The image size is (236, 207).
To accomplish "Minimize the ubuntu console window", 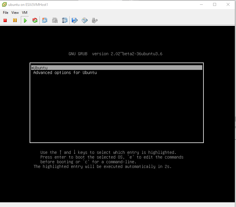I will [201, 4].
